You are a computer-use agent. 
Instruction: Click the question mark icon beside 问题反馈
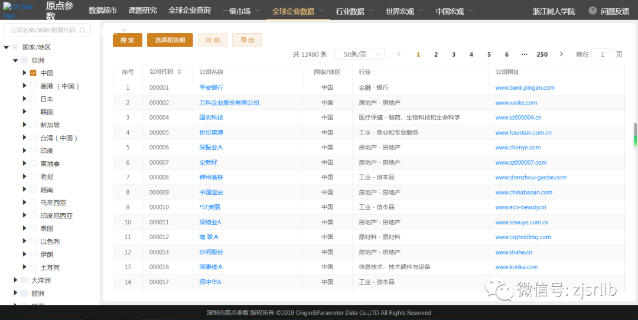click(593, 11)
